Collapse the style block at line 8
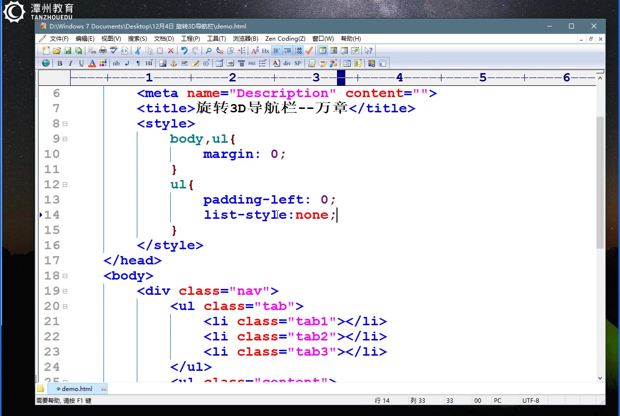620x416 pixels. coord(65,123)
